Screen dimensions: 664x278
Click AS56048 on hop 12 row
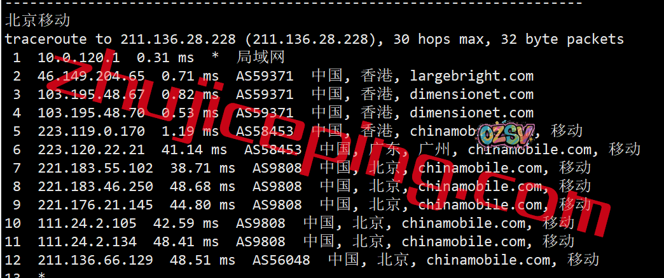pos(281,260)
